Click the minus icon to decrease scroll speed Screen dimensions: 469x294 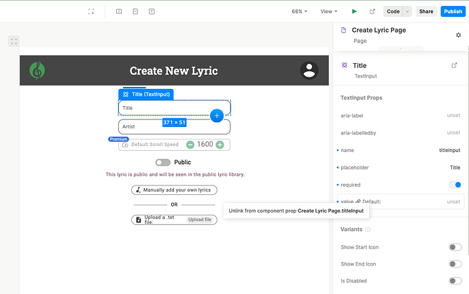190,145
